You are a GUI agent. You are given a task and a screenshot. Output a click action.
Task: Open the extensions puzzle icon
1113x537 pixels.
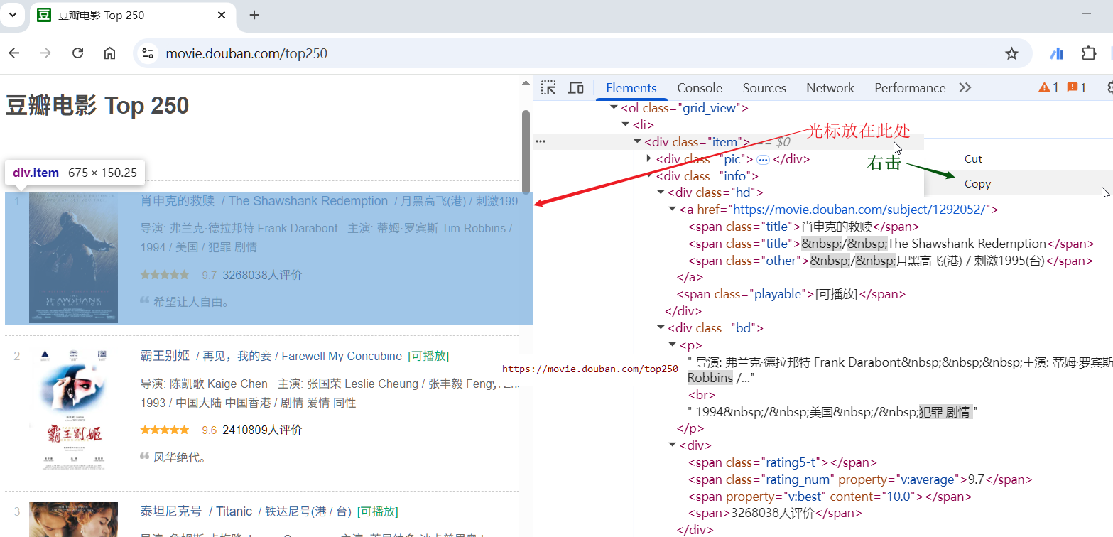(1088, 53)
